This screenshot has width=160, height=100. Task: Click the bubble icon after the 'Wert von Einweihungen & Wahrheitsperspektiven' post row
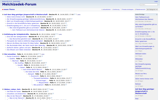(70, 21)
